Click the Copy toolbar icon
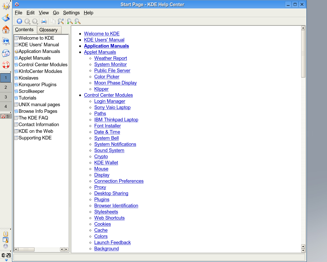 pyautogui.click(x=53, y=21)
